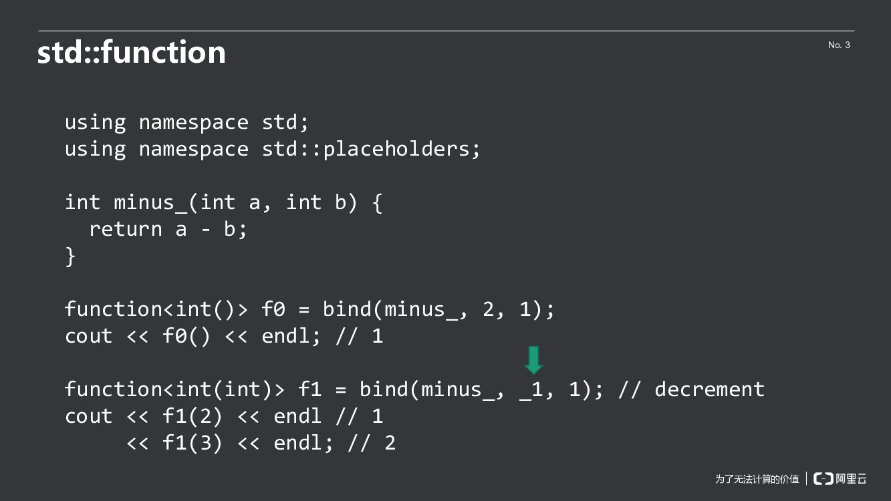891x501 pixels.
Task: Click the closing brace of minus_ function
Action: [70, 256]
